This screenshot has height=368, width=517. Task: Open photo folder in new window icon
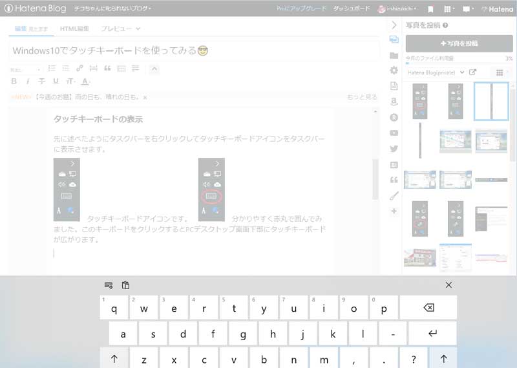(x=472, y=72)
